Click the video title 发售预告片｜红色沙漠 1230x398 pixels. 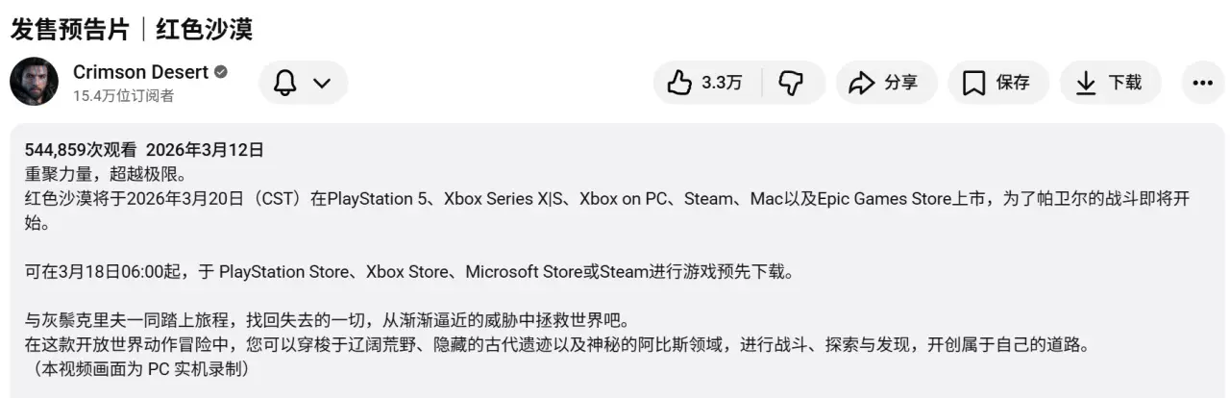[x=132, y=29]
